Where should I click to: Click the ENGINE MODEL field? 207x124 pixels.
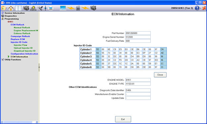point(138,80)
